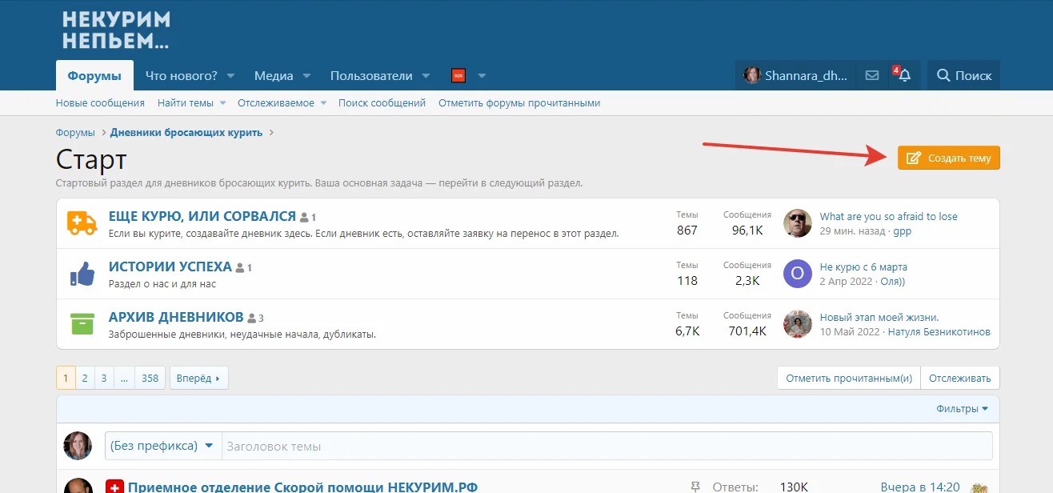This screenshot has height=493, width=1053.
Task: Click the ellipsis page jump button
Action: point(124,379)
